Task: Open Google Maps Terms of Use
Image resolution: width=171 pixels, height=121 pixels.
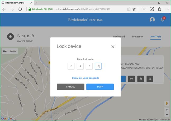Action: [165, 120]
